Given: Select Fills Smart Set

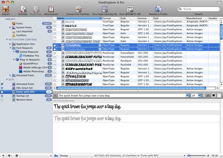Looking at the screenshot, I should [x=24, y=88].
